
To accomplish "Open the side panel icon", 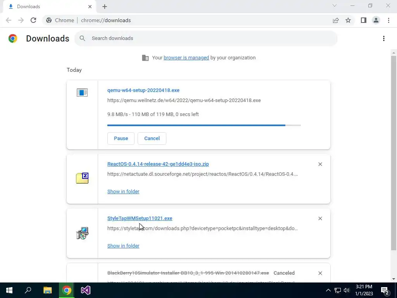I will click(364, 20).
